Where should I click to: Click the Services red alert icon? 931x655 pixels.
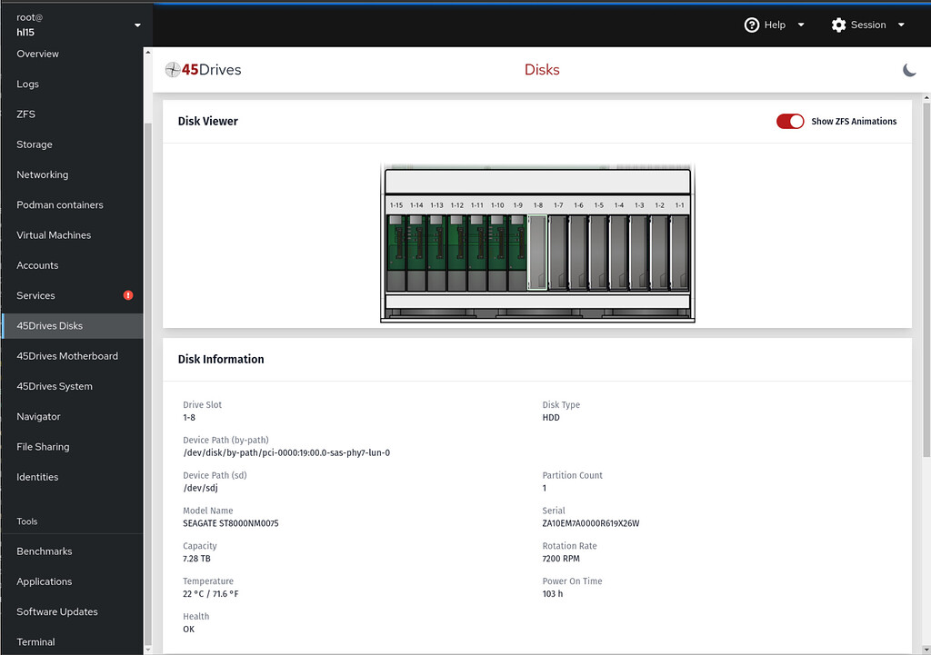click(128, 295)
